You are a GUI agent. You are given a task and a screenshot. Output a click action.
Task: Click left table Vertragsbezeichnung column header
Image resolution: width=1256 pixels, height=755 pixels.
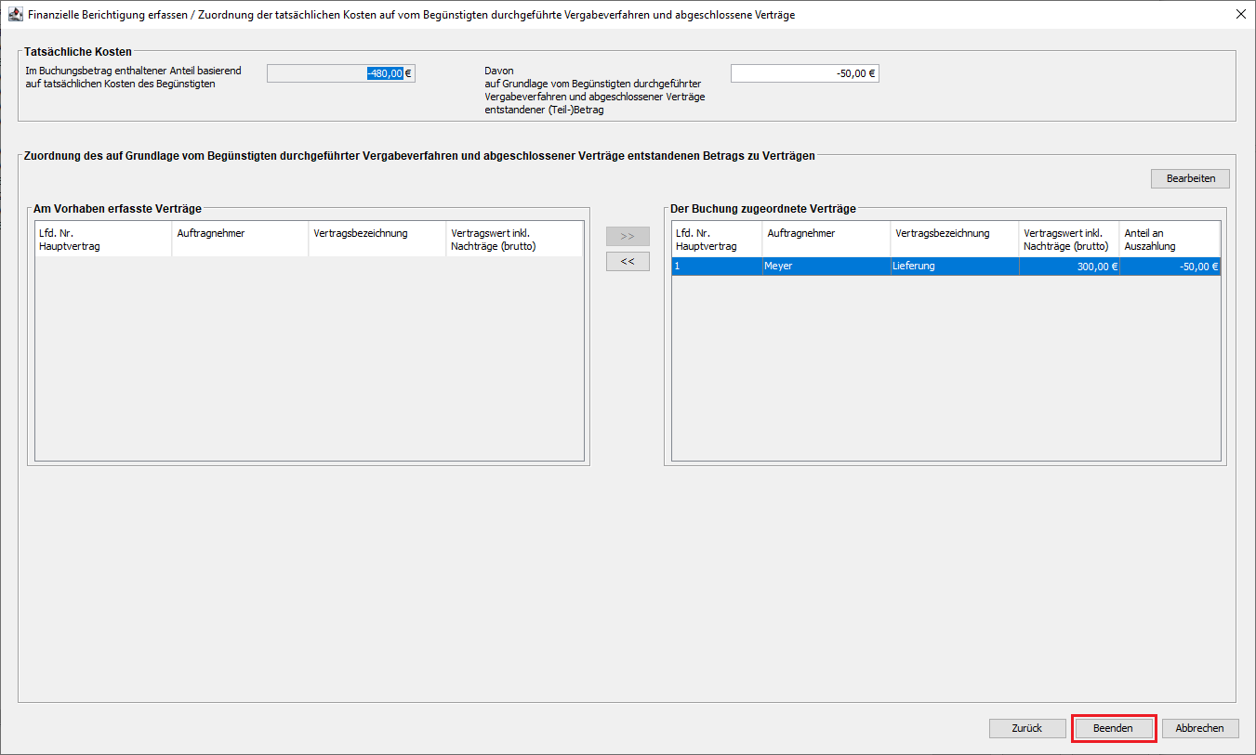tap(377, 240)
